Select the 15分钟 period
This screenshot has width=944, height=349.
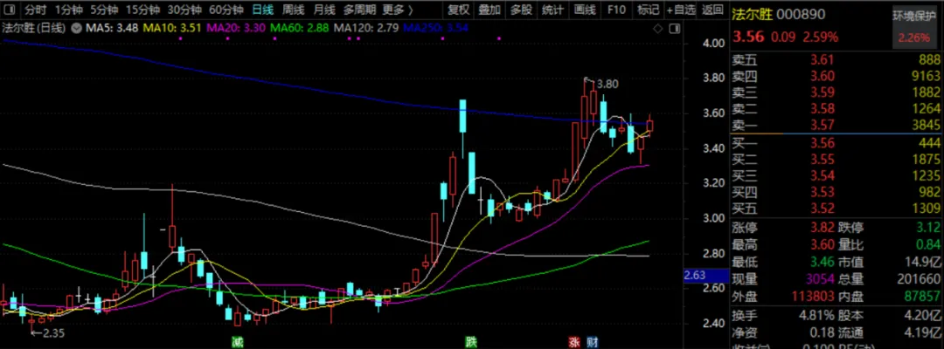point(143,10)
